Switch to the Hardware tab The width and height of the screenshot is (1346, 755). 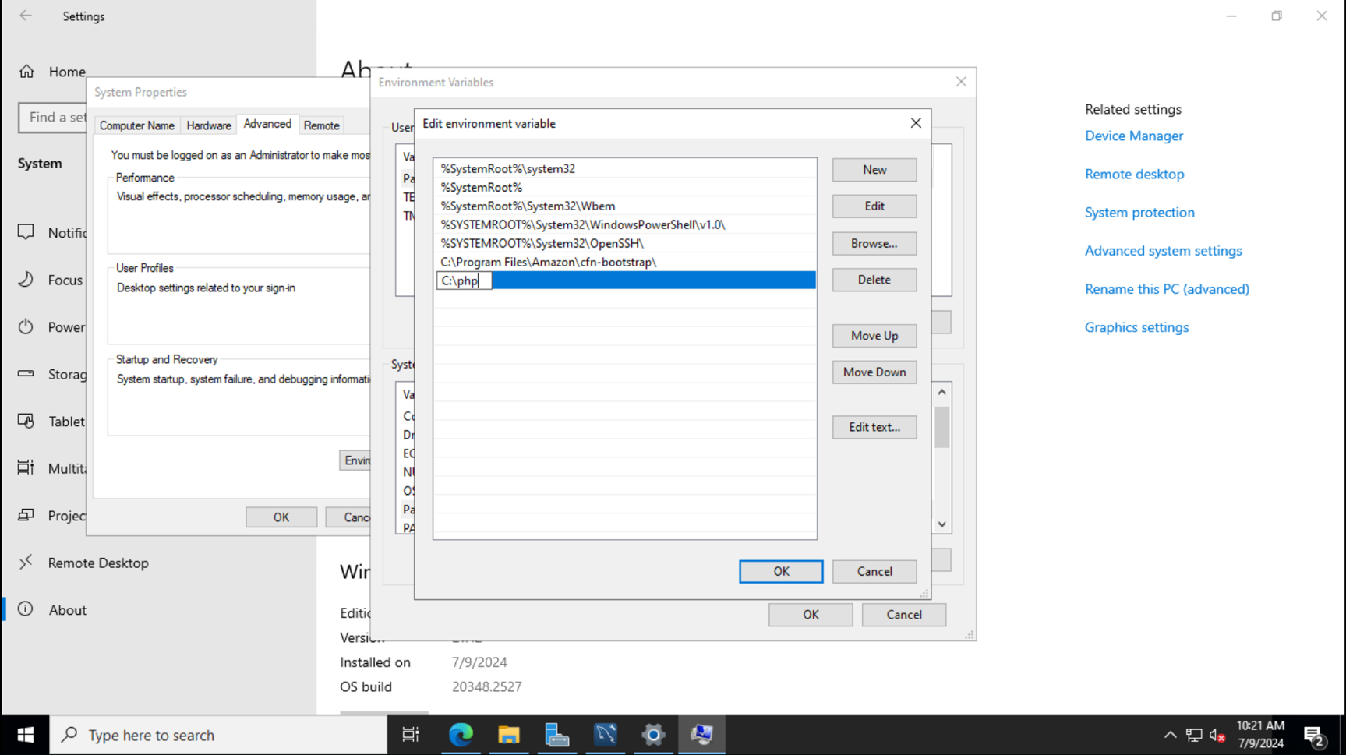tap(208, 125)
